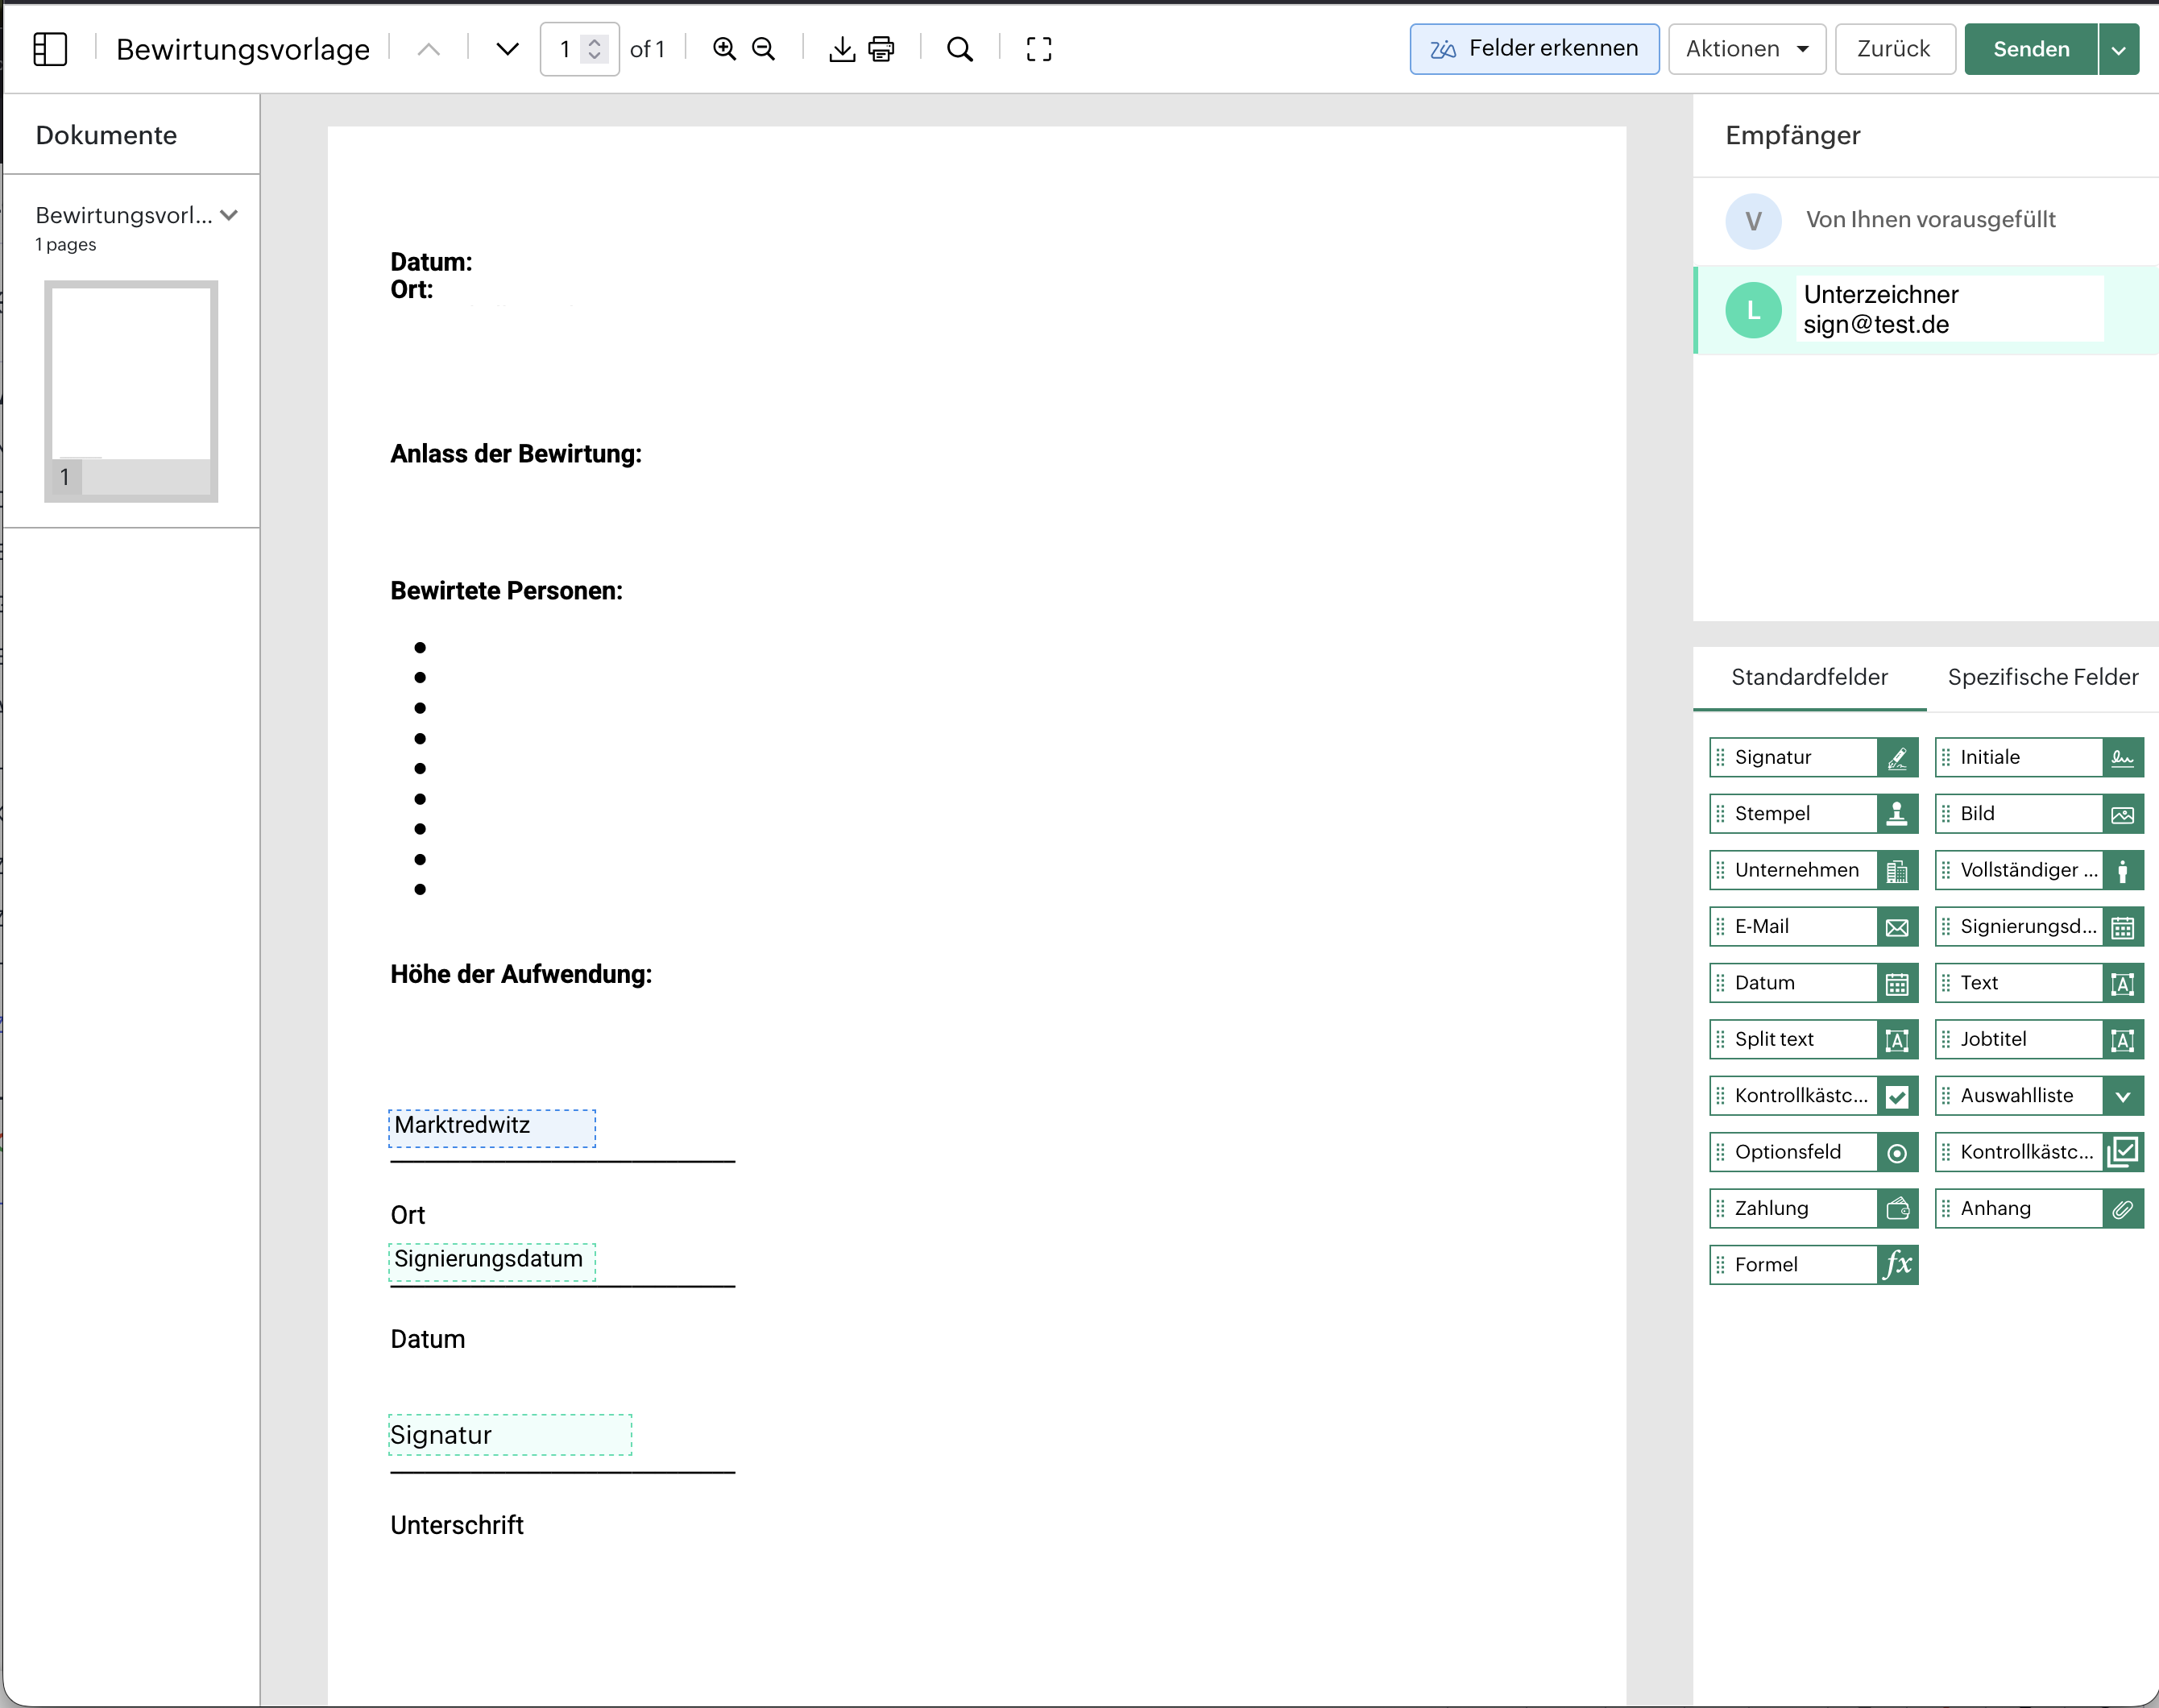Screen dimensions: 2159x1708
Task: Select the Vollständiger name field
Action: 2039,870
